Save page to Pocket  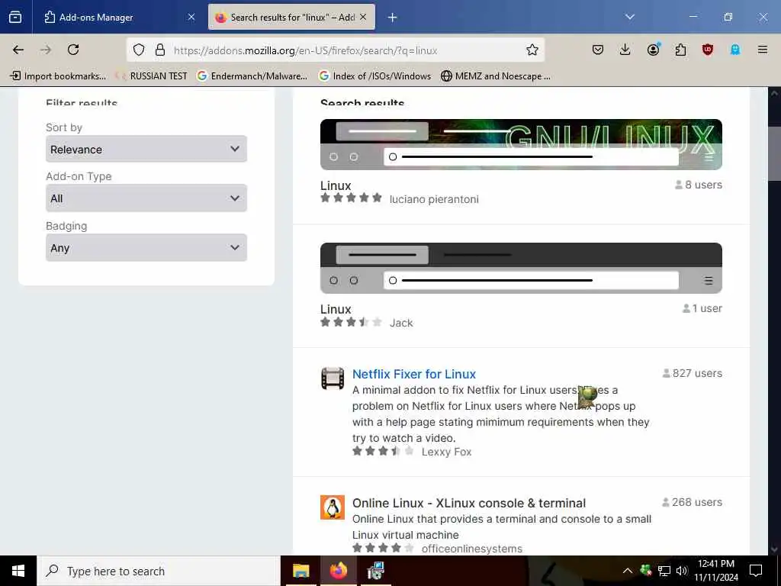(598, 50)
